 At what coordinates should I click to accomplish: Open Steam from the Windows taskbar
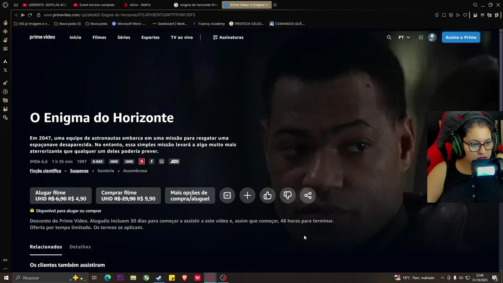159,278
